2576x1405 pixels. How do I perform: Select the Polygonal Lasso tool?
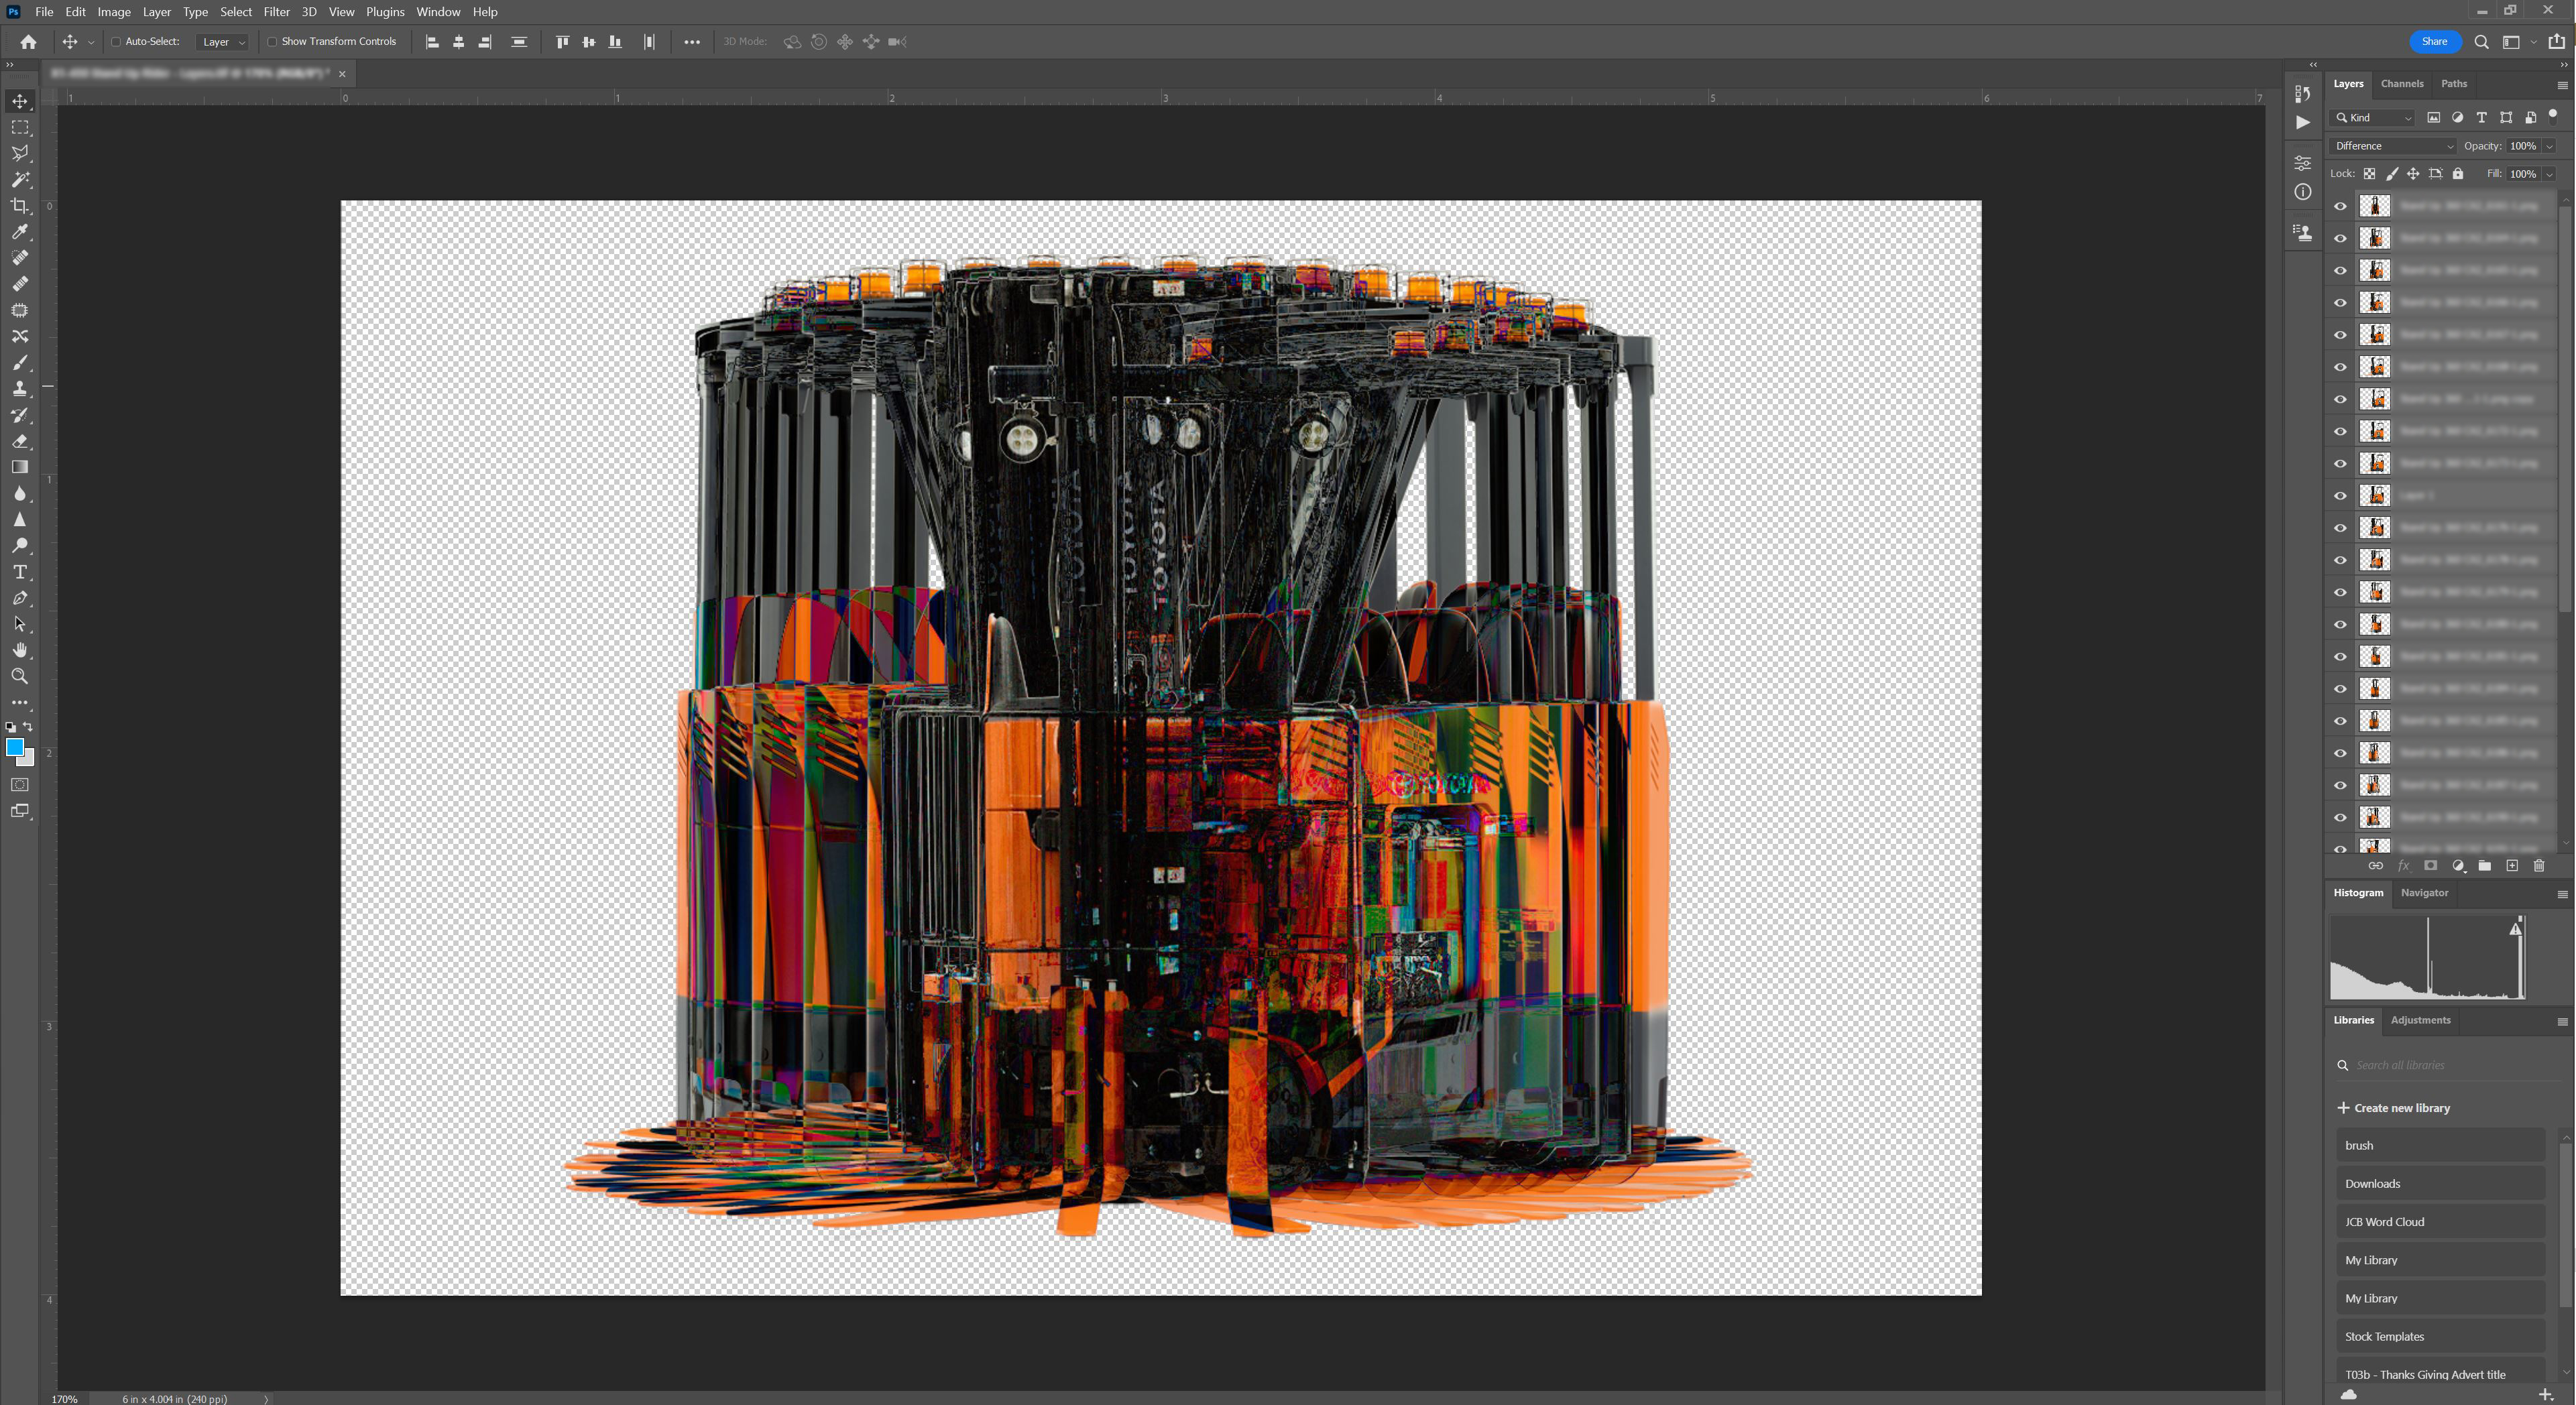(20, 154)
